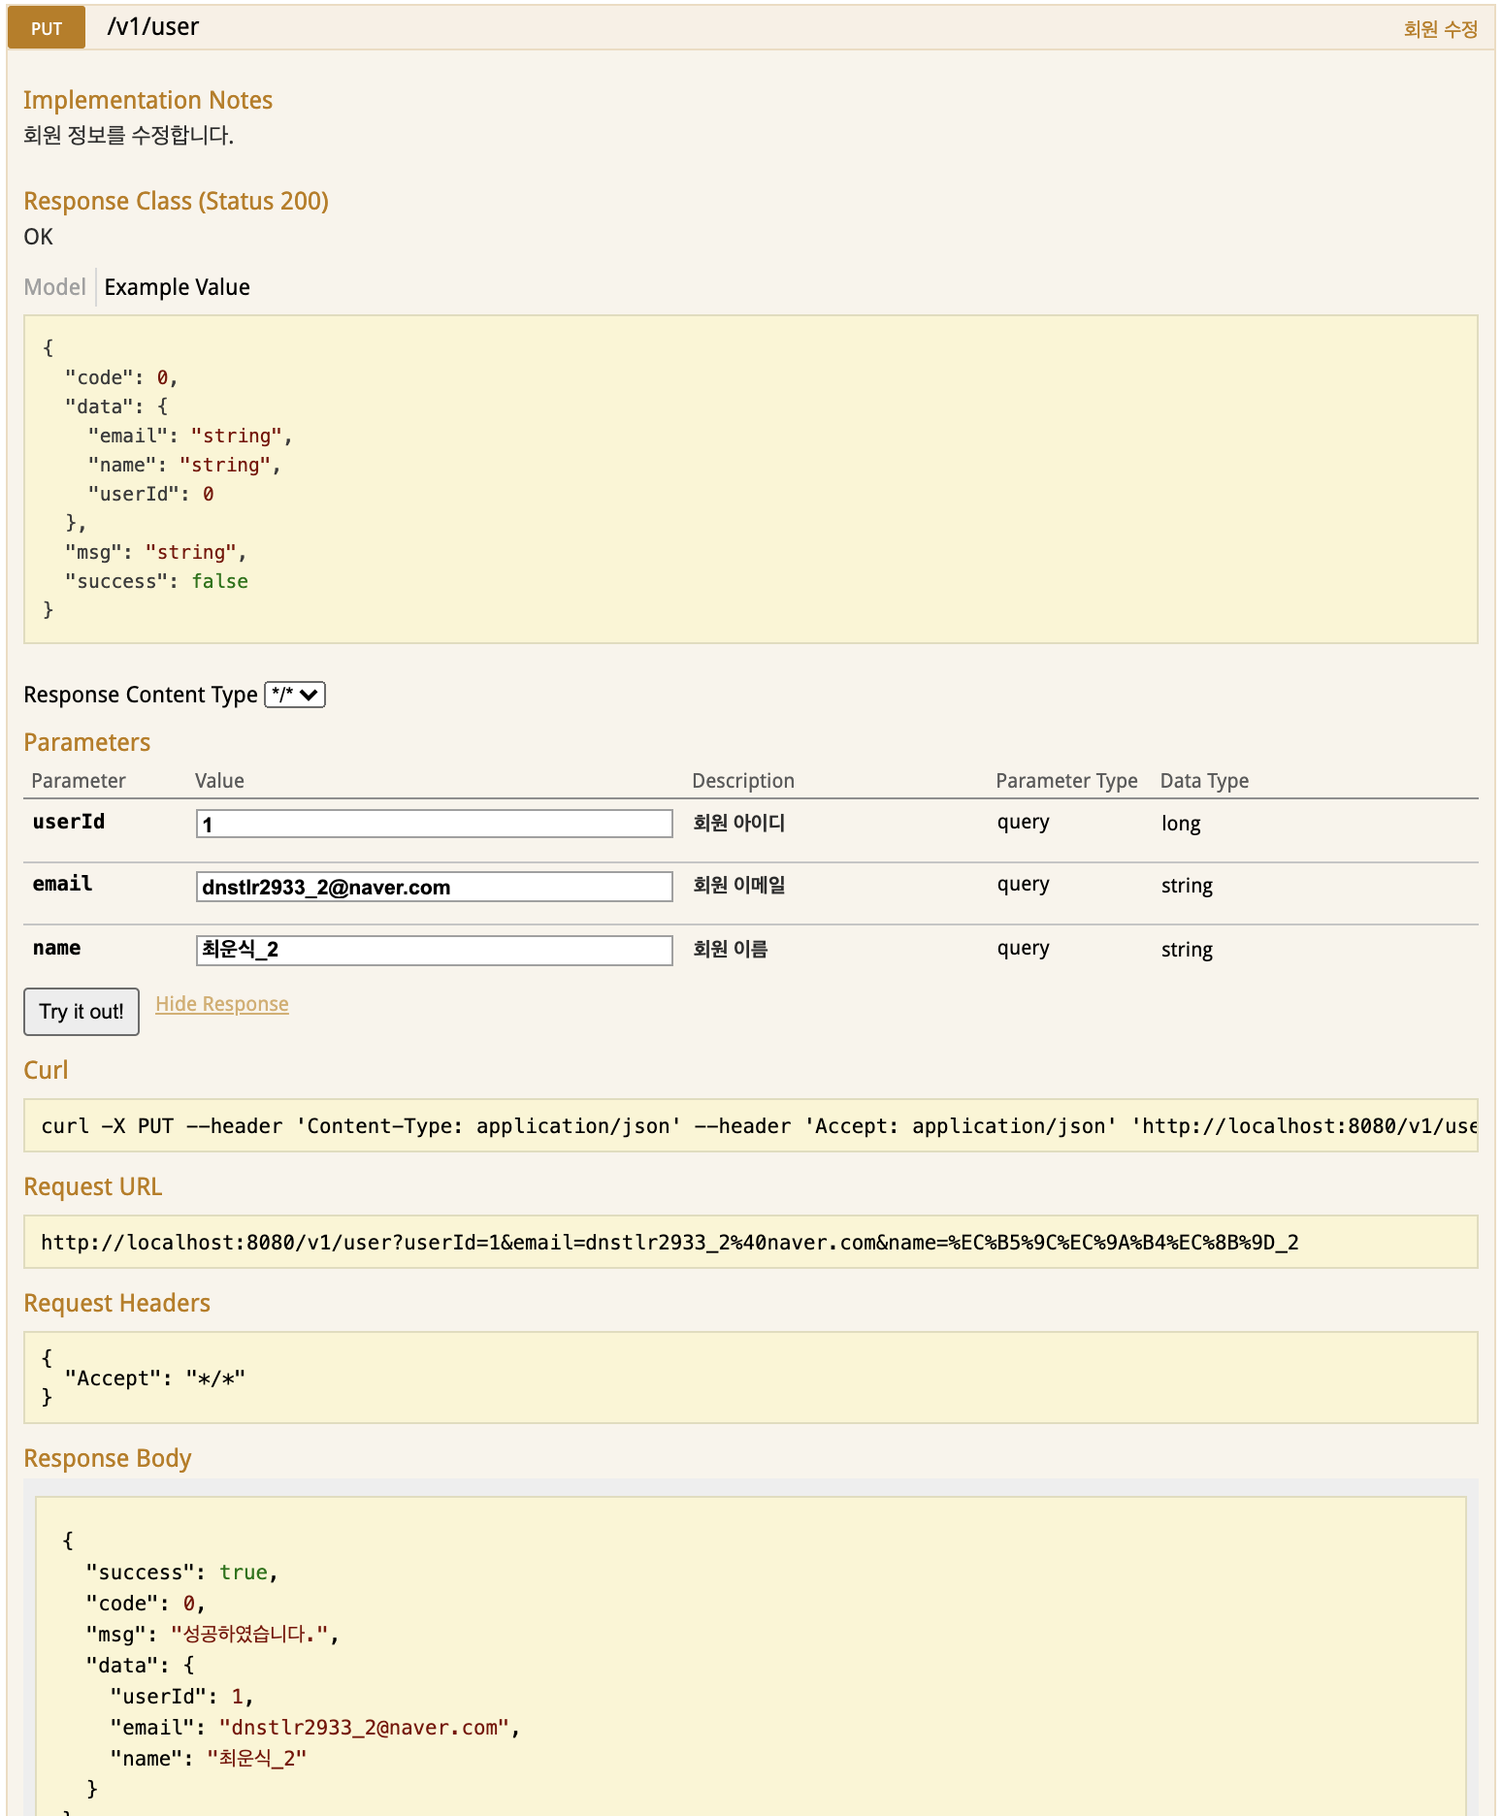The width and height of the screenshot is (1502, 1816).
Task: Click the Curl heading
Action: pyautogui.click(x=46, y=1070)
